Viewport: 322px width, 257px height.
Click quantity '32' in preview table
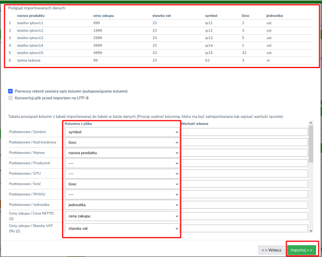(244, 53)
